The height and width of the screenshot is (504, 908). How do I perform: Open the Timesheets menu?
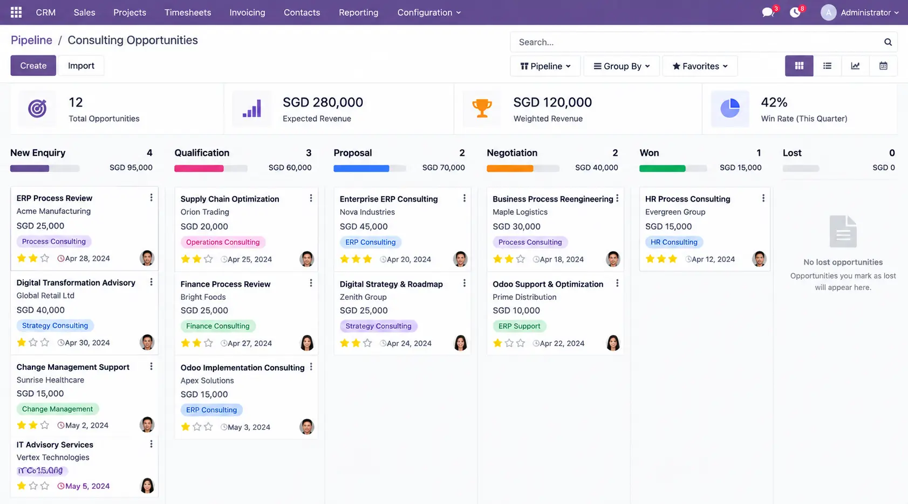(x=188, y=12)
